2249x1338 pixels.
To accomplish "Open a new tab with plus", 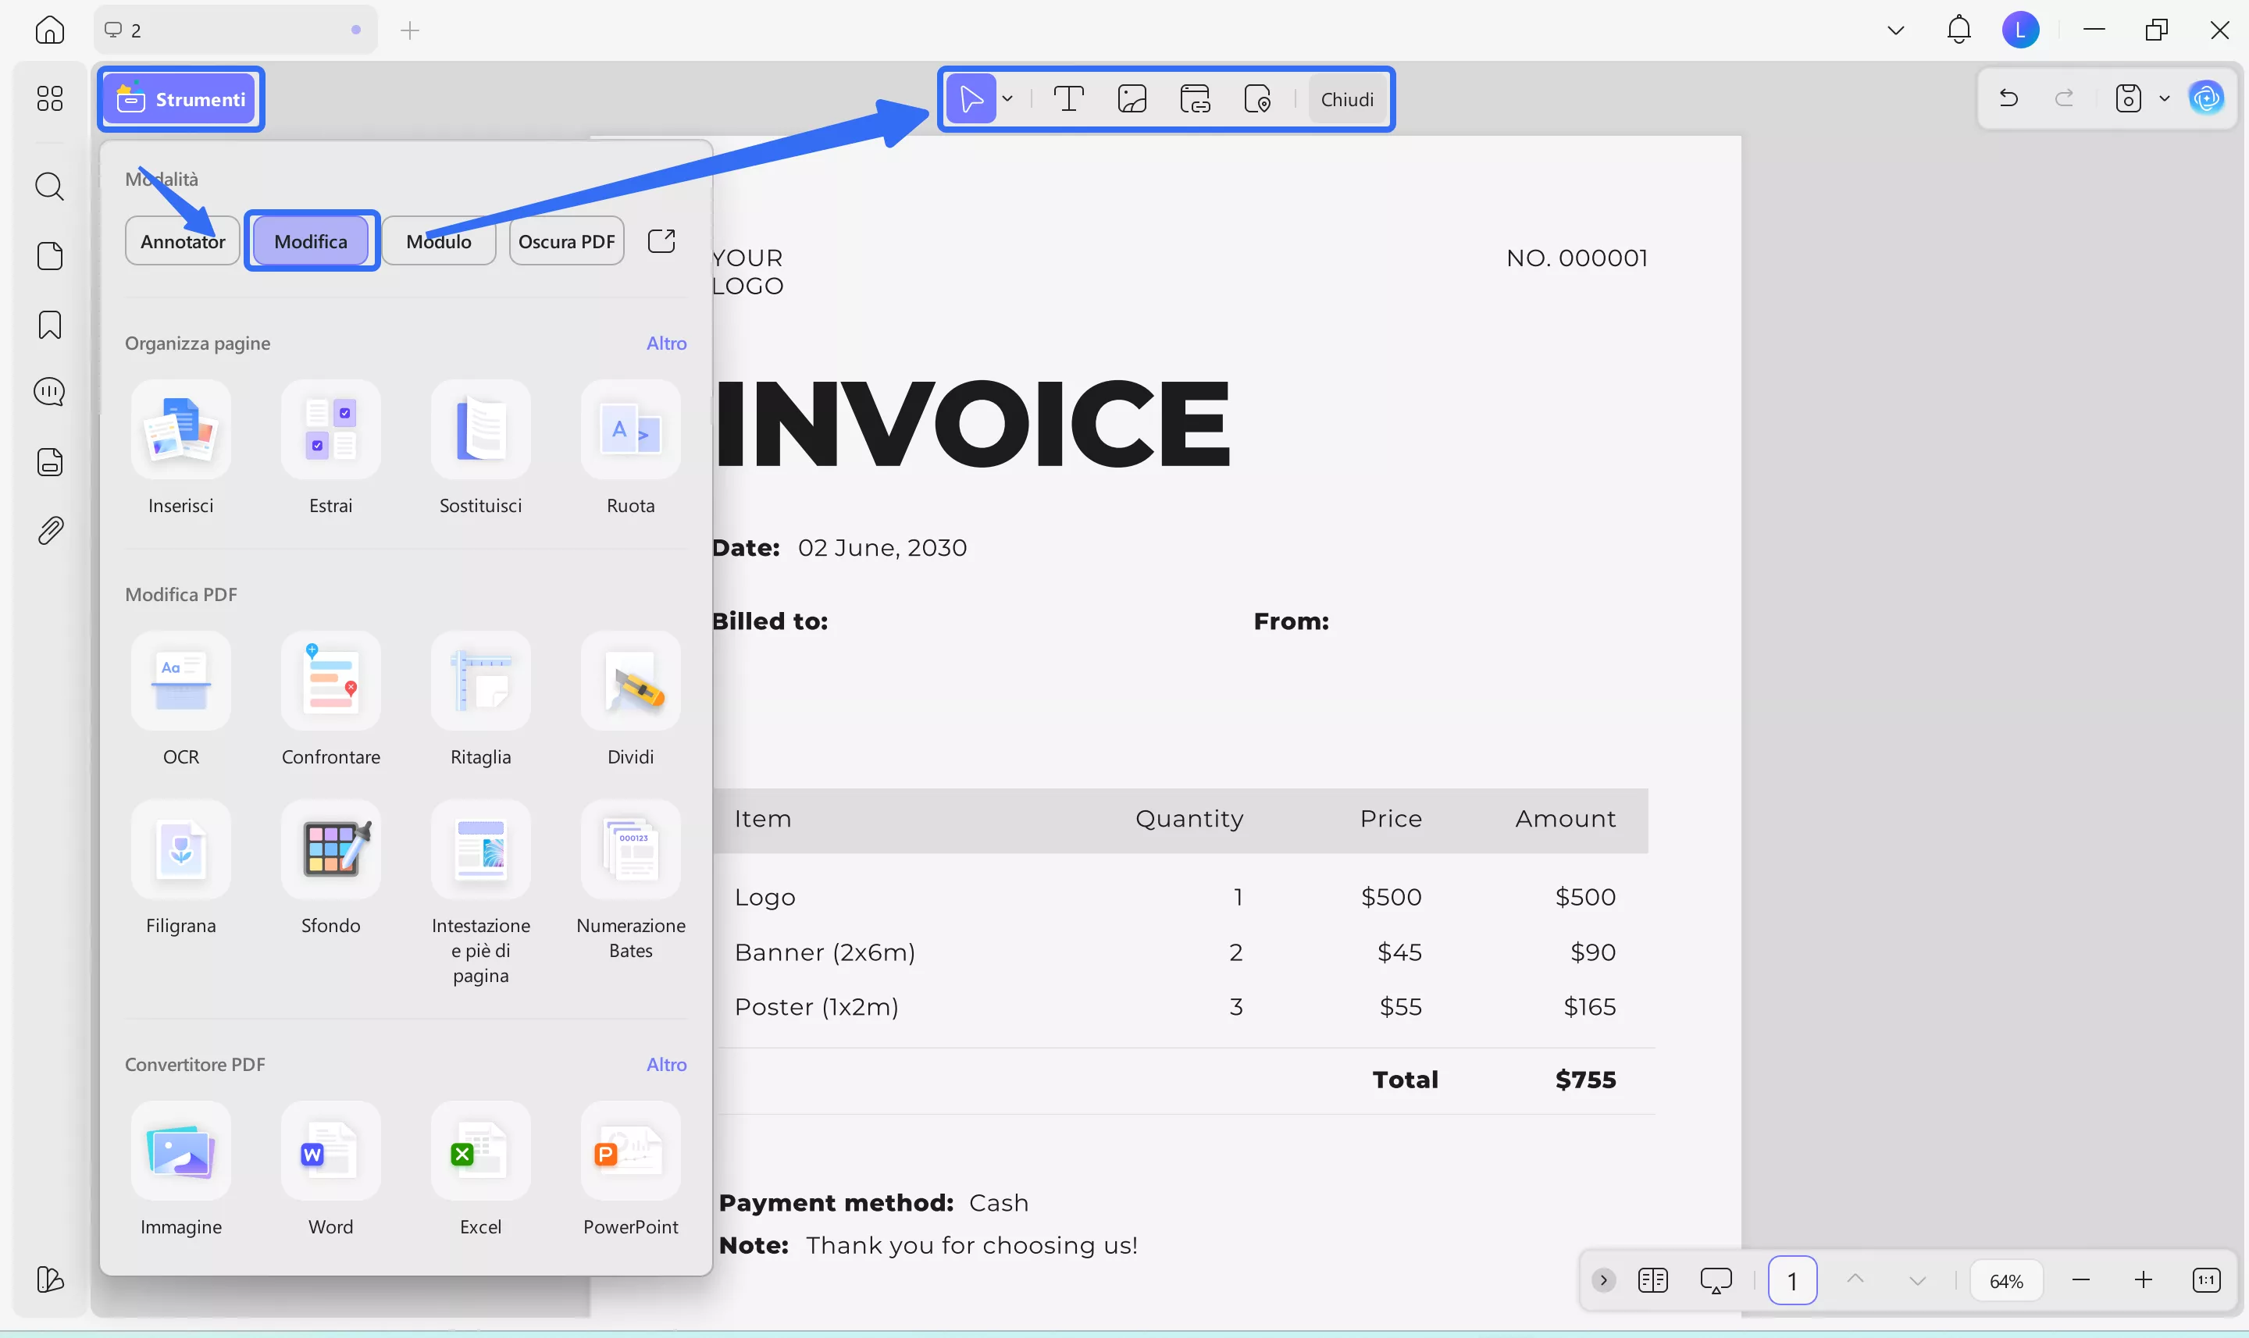I will tap(410, 30).
